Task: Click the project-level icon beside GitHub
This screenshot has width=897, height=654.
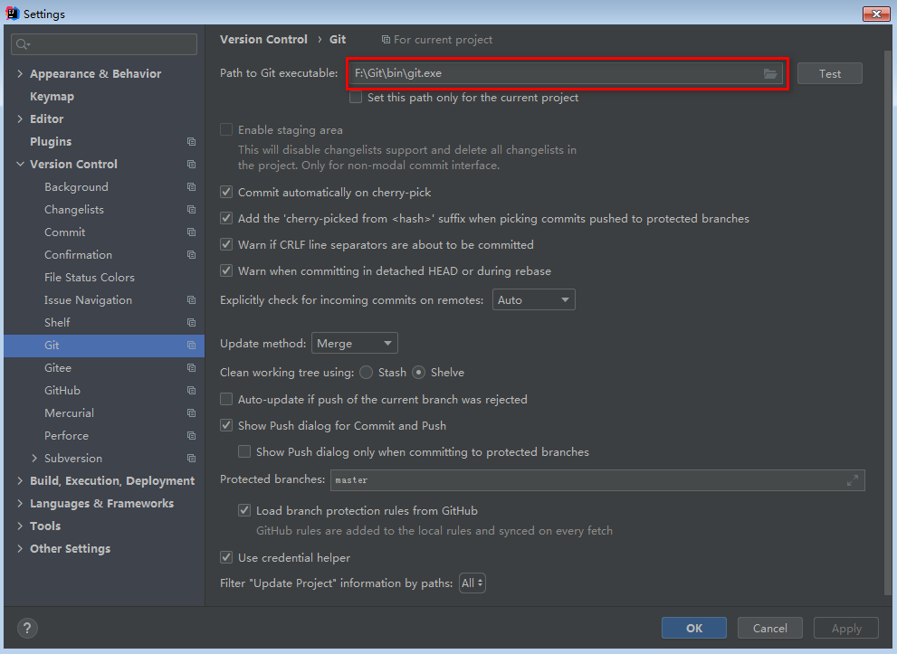Action: point(191,391)
